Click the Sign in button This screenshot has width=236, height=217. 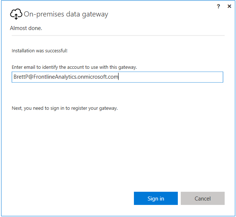tap(156, 198)
